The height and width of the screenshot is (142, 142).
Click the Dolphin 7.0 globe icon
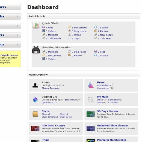[35, 100]
